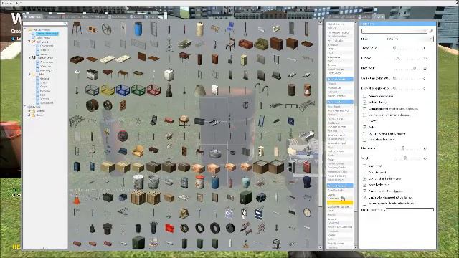Open the preset wrench icon
The image size is (459, 258).
coord(431,30)
